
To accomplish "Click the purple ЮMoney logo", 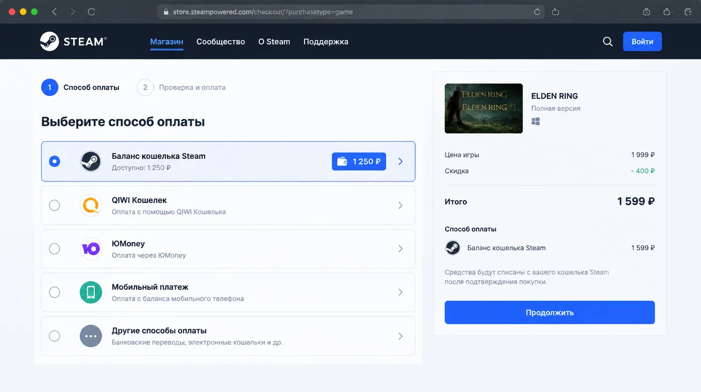I will coord(91,249).
